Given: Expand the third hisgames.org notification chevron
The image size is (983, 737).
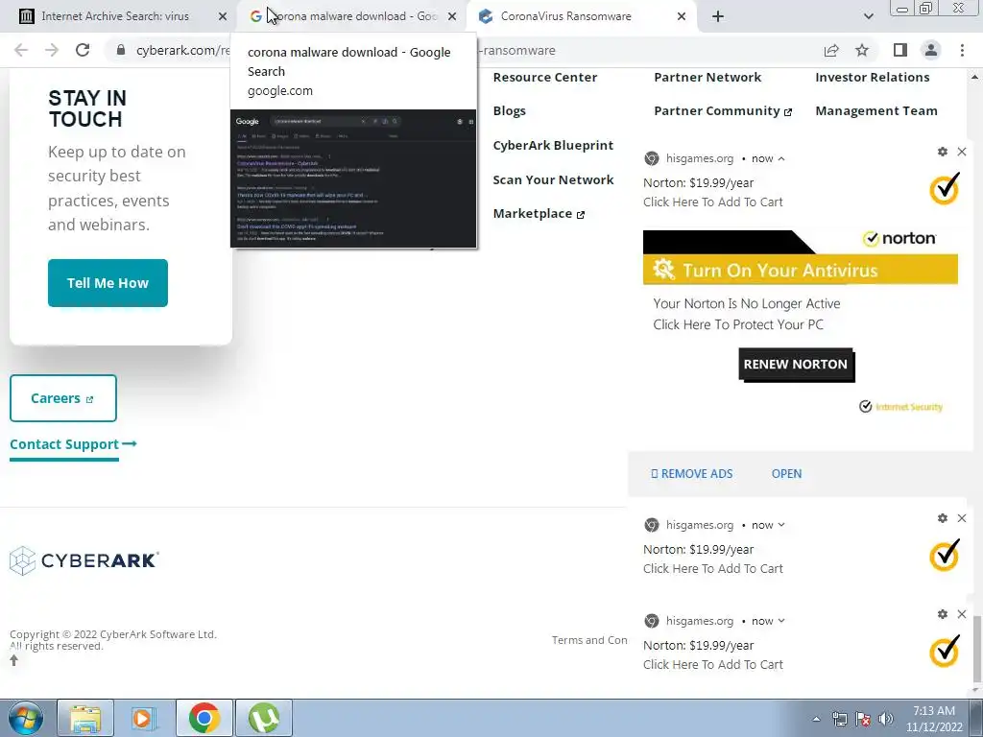Looking at the screenshot, I should [781, 621].
